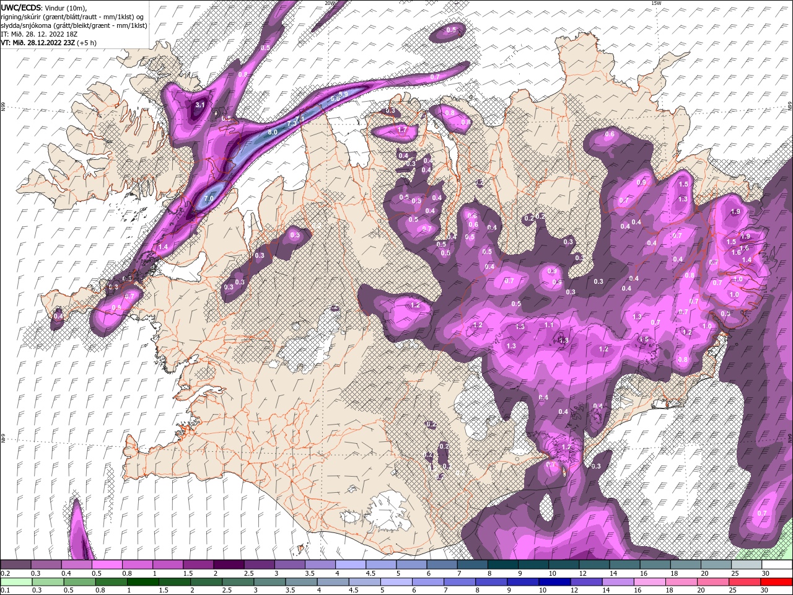This screenshot has width=793, height=595.
Task: Click the '1.1' precipitation value on the map
Action: pos(549,325)
